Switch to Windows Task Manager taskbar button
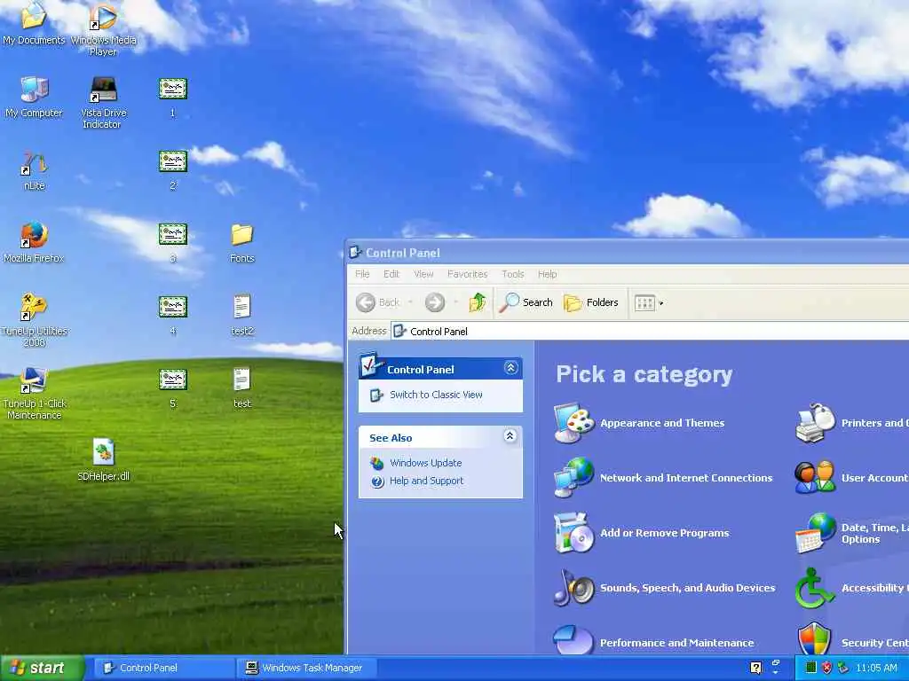 pyautogui.click(x=307, y=668)
